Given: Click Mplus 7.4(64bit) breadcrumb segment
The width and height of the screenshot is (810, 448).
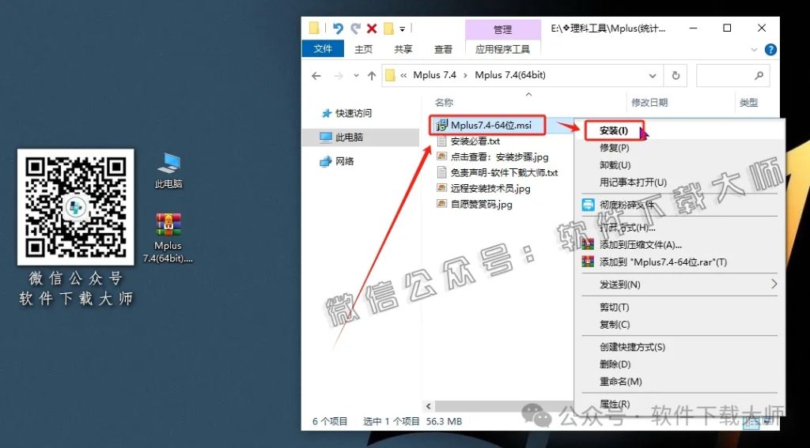Looking at the screenshot, I should tap(510, 75).
